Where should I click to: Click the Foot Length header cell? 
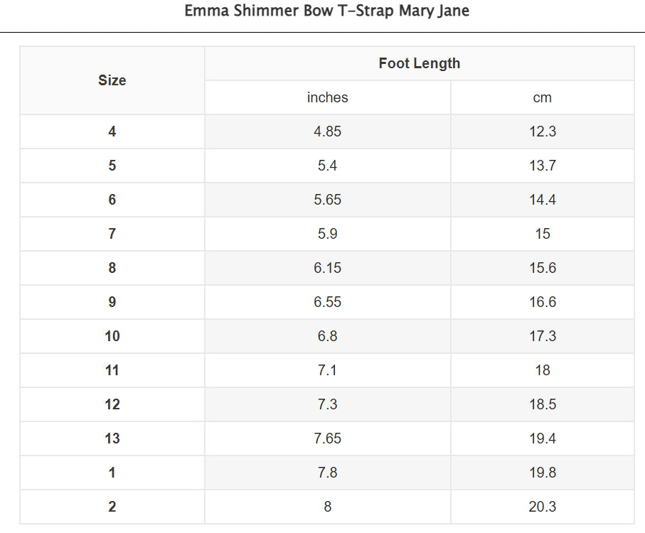point(419,64)
